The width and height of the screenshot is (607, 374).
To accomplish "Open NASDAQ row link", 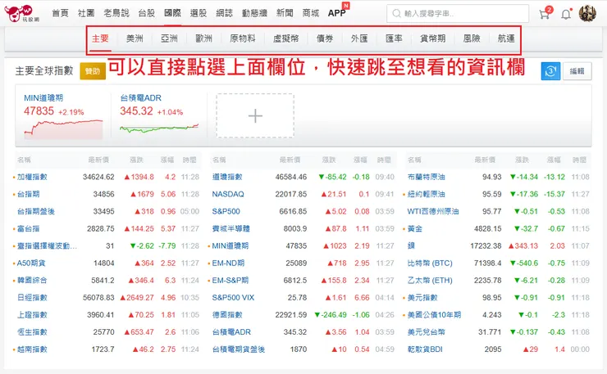I will pos(228,194).
